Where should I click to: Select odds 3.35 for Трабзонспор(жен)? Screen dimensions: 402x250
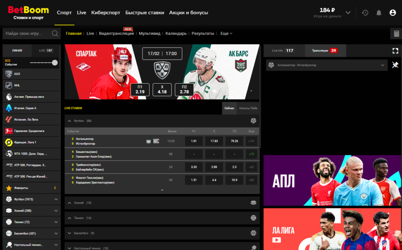(194, 167)
